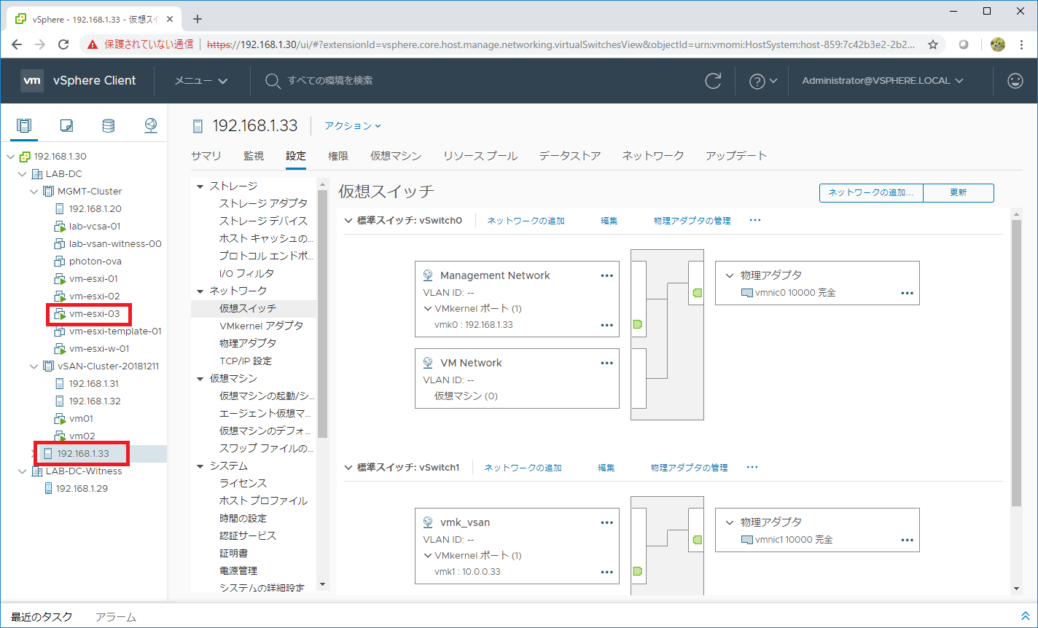Screen dimensions: 1038x628
Task: Collapse the vSwitch0 standard switch section
Action: tap(348, 220)
